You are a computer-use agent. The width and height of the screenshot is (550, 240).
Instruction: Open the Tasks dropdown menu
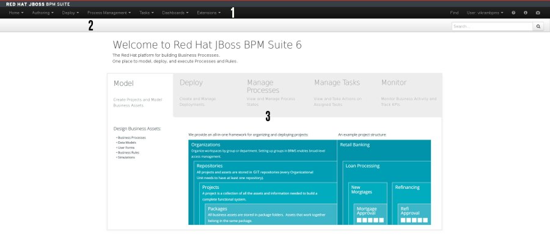(x=146, y=13)
